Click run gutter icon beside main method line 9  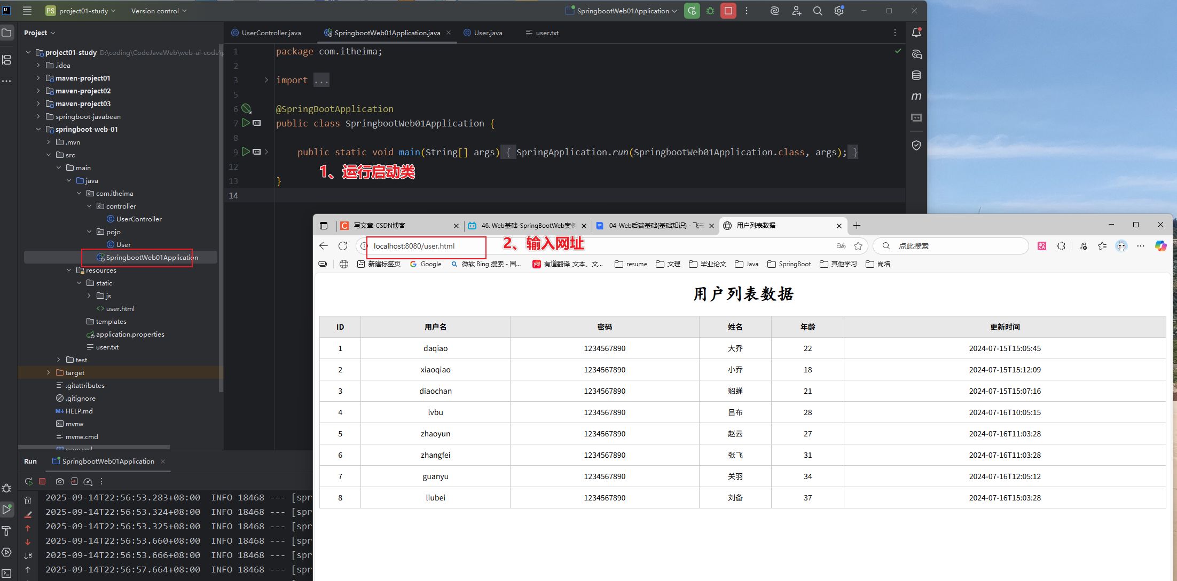click(x=246, y=152)
